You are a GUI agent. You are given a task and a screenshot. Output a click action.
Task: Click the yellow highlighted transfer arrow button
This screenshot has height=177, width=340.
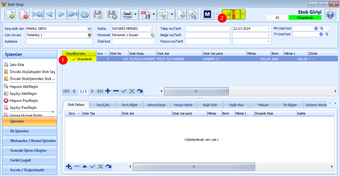coord(231,15)
